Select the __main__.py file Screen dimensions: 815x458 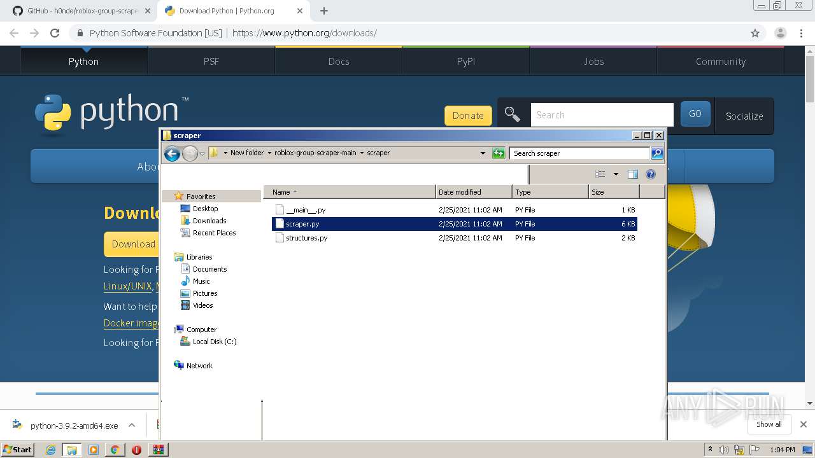[455, 210]
